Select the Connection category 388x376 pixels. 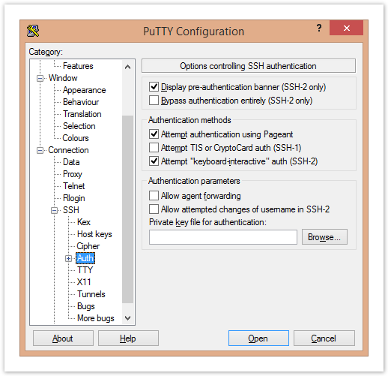[x=68, y=150]
